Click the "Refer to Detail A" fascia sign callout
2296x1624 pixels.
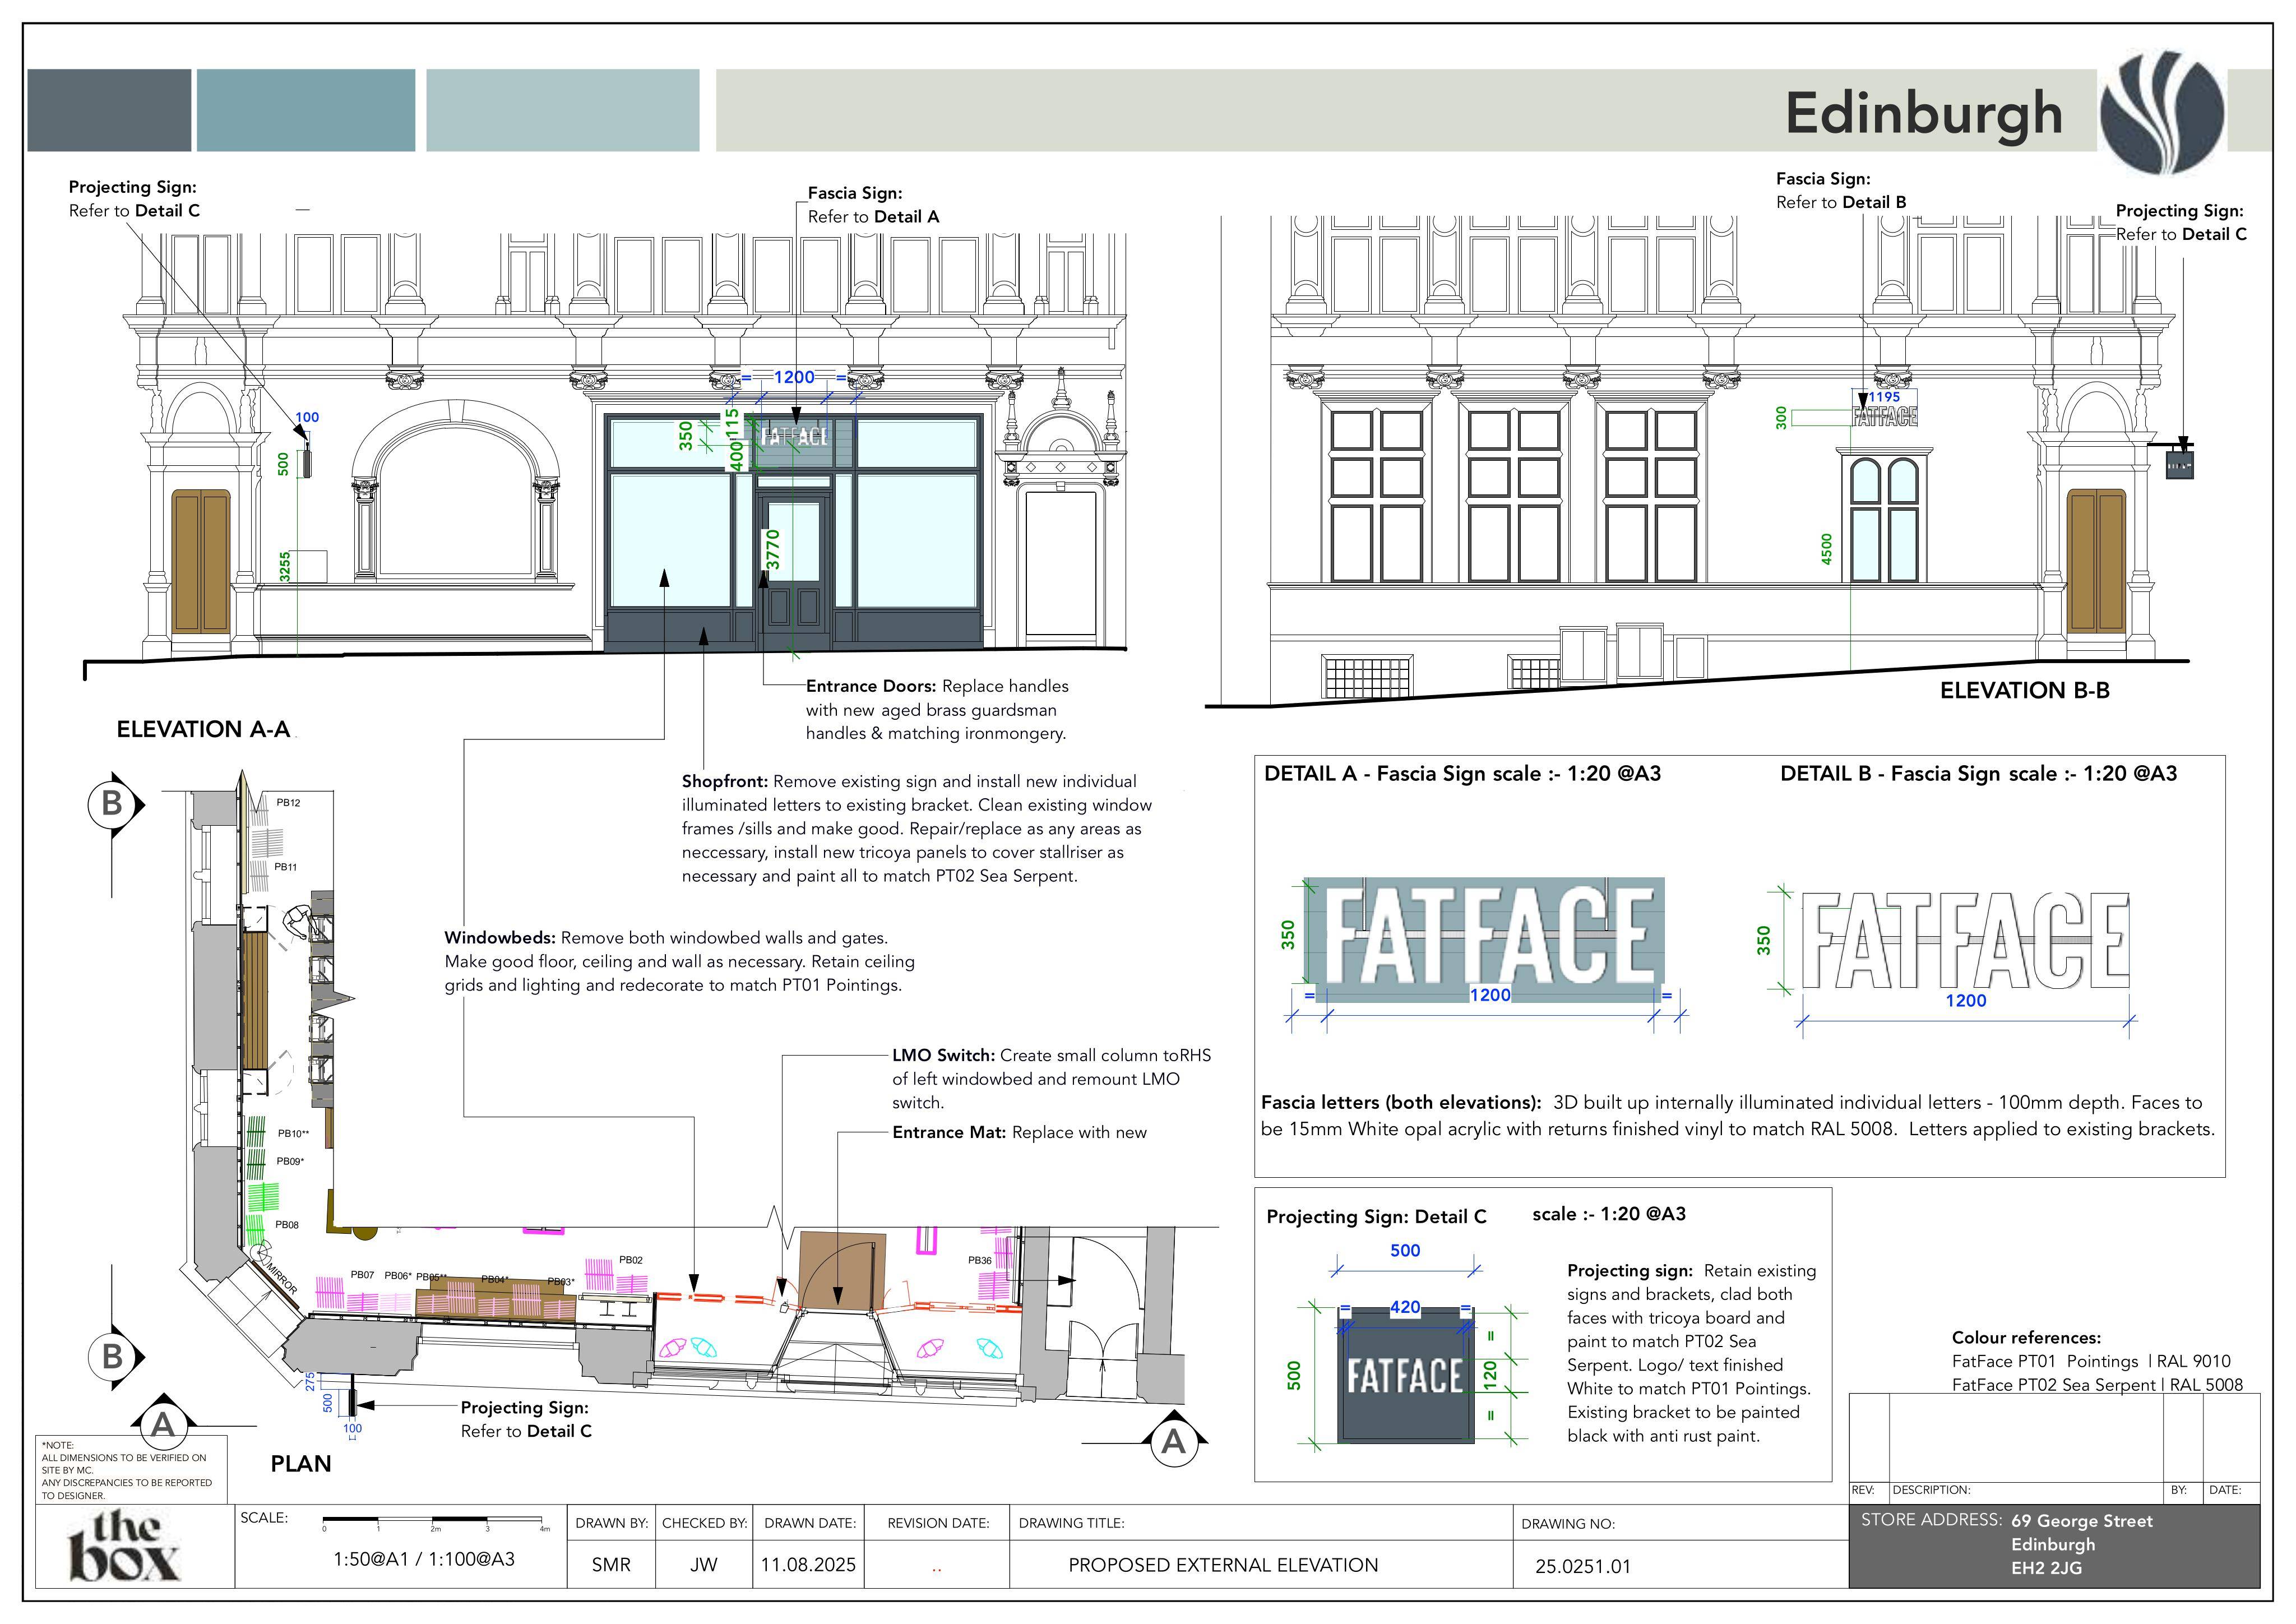point(873,217)
